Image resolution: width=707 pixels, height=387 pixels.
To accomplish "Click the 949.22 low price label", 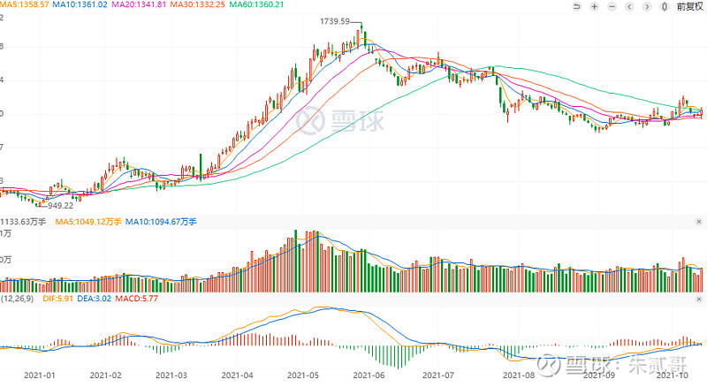I will (x=60, y=206).
